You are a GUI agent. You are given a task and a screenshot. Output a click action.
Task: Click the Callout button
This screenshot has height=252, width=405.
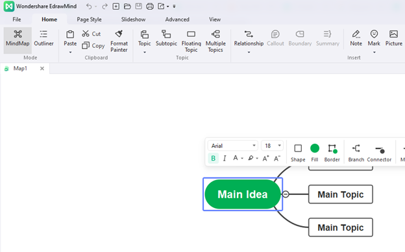[275, 38]
